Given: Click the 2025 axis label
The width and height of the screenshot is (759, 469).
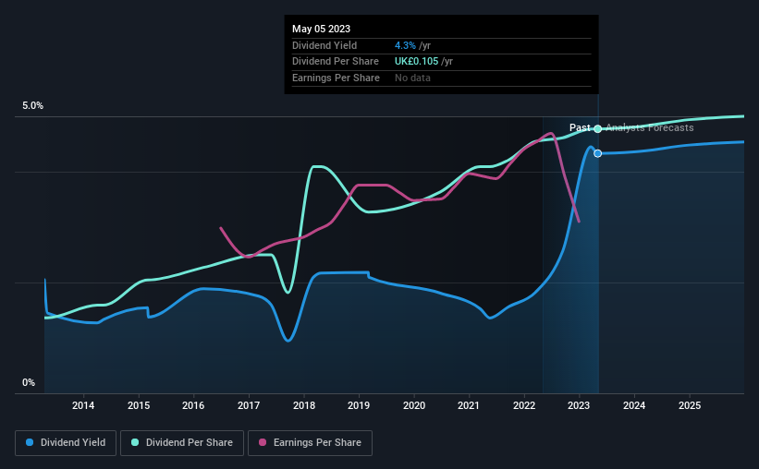Looking at the screenshot, I should tap(690, 405).
